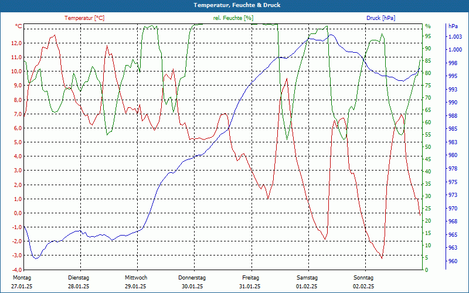Viewport: 469px width, 293px height.
Task: Click the "983" pressure axis value
Action: (453, 142)
